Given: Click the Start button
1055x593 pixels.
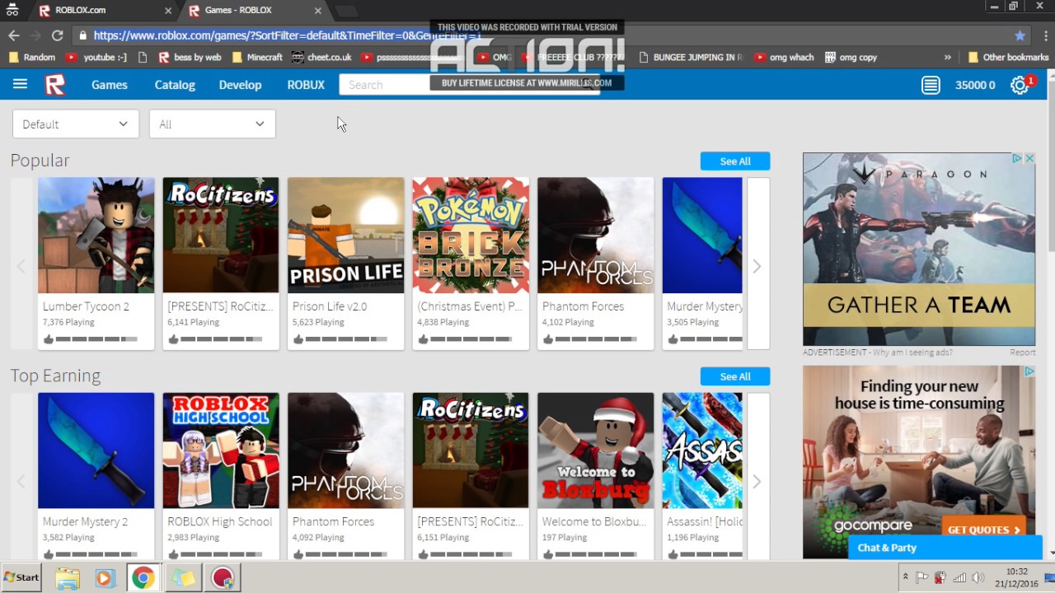Looking at the screenshot, I should (x=21, y=577).
